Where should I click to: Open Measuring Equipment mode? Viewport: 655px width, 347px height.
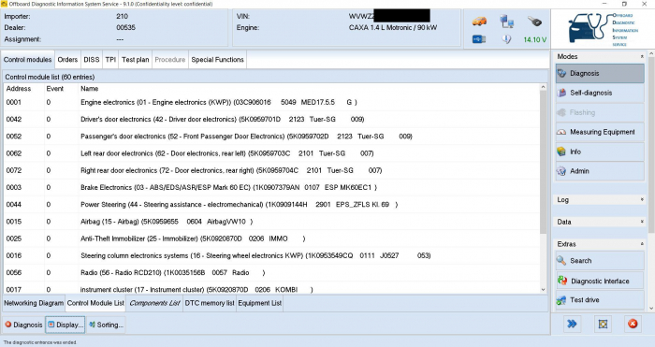click(600, 132)
